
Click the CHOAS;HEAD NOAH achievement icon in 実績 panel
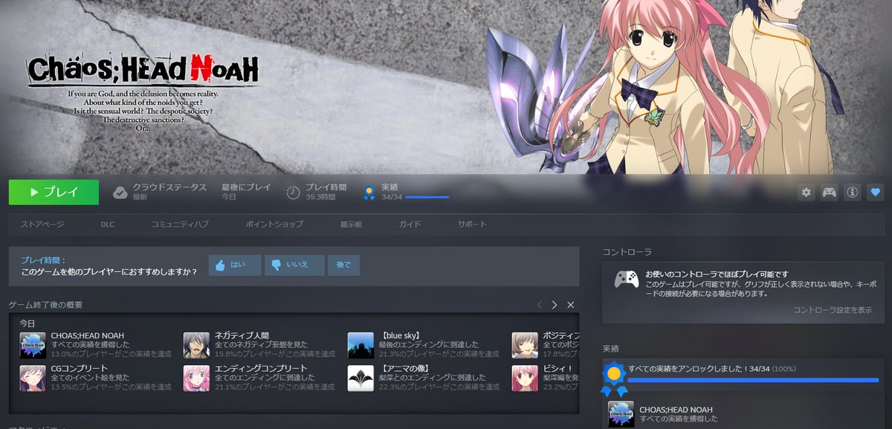coord(621,414)
